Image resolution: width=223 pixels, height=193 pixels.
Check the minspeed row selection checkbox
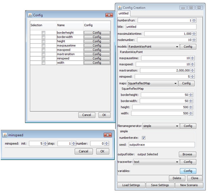pos(43,59)
